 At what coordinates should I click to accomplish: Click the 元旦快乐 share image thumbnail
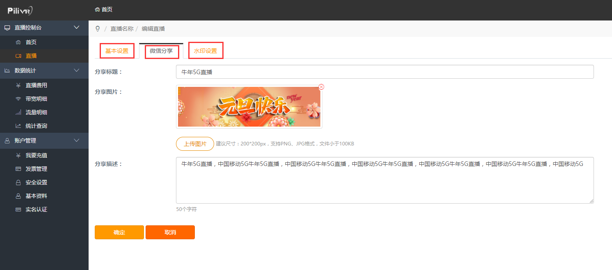249,107
